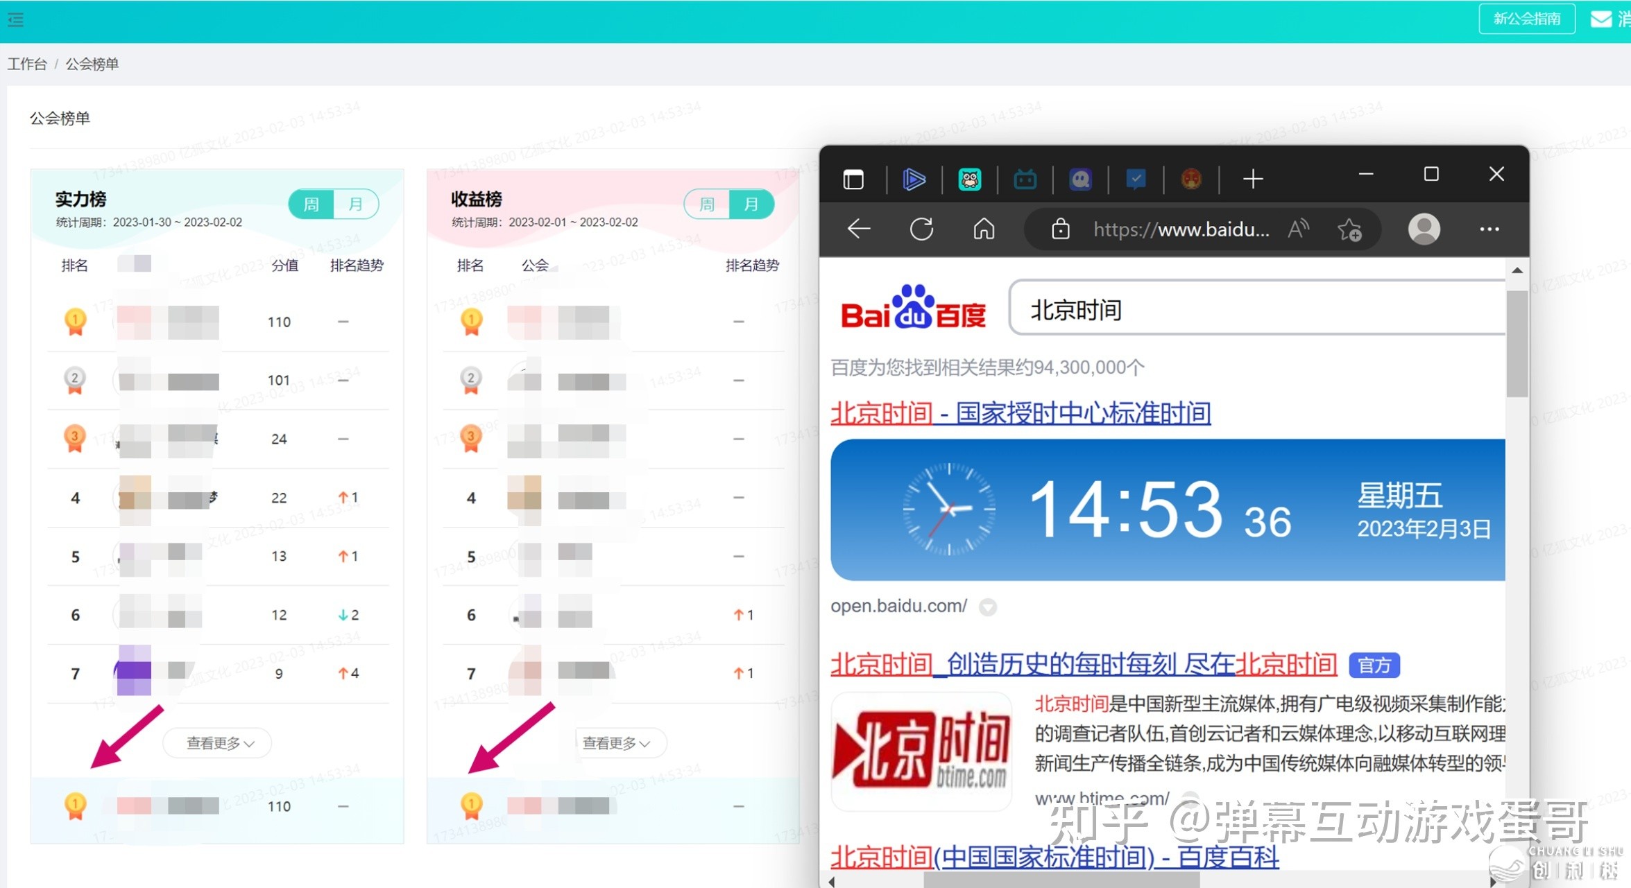Refresh the Baidu page

click(921, 229)
